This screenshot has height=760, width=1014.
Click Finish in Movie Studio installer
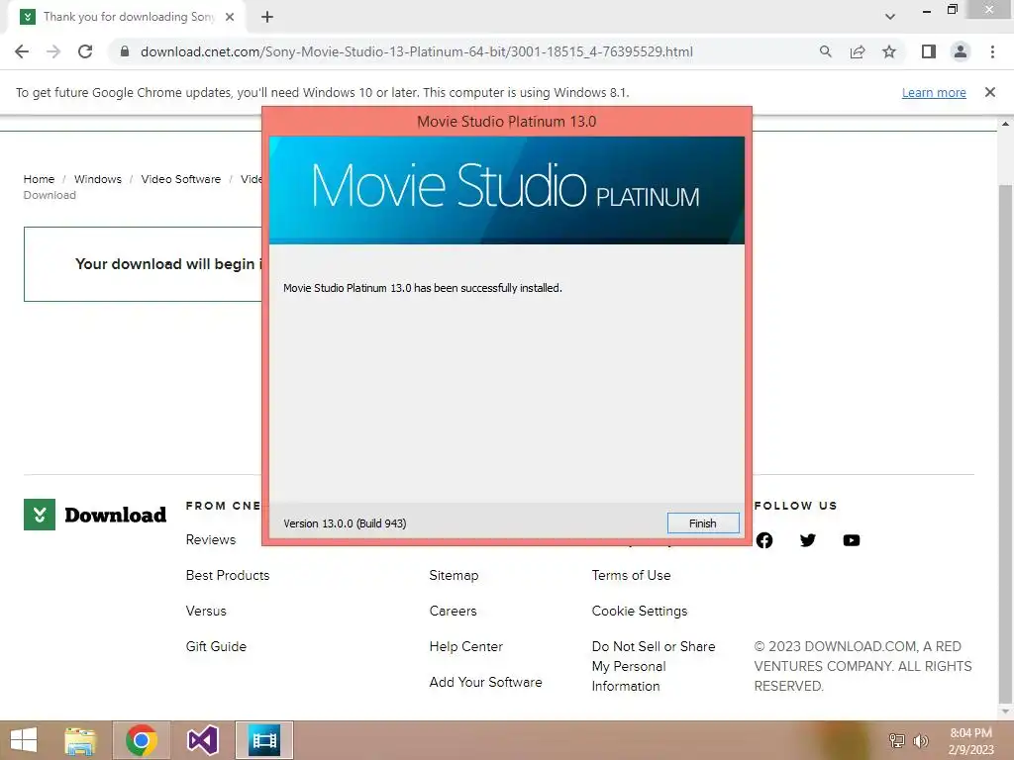tap(703, 522)
